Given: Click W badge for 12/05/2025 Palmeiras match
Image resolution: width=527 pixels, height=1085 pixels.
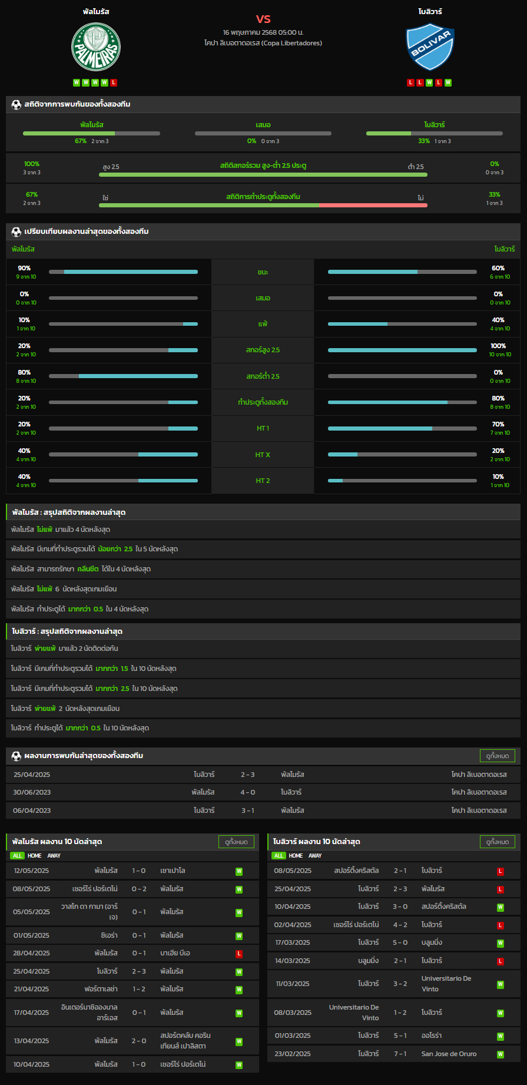Looking at the screenshot, I should tap(239, 871).
